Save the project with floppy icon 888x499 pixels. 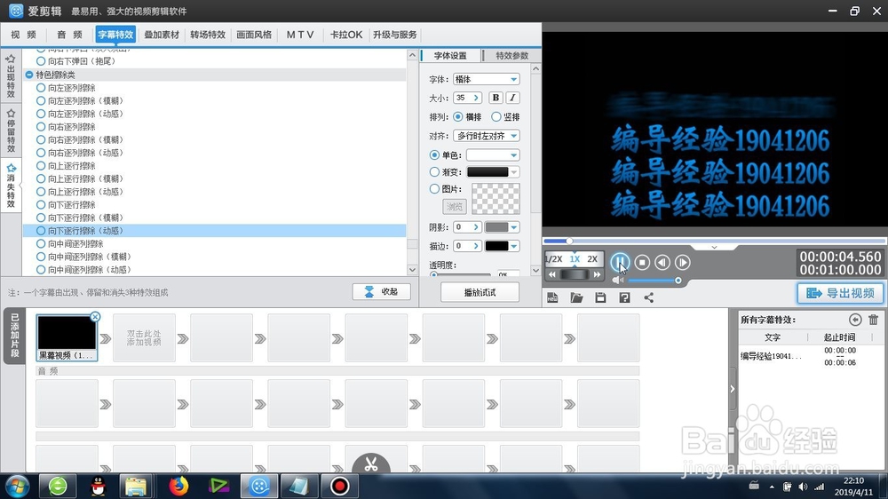click(x=600, y=298)
